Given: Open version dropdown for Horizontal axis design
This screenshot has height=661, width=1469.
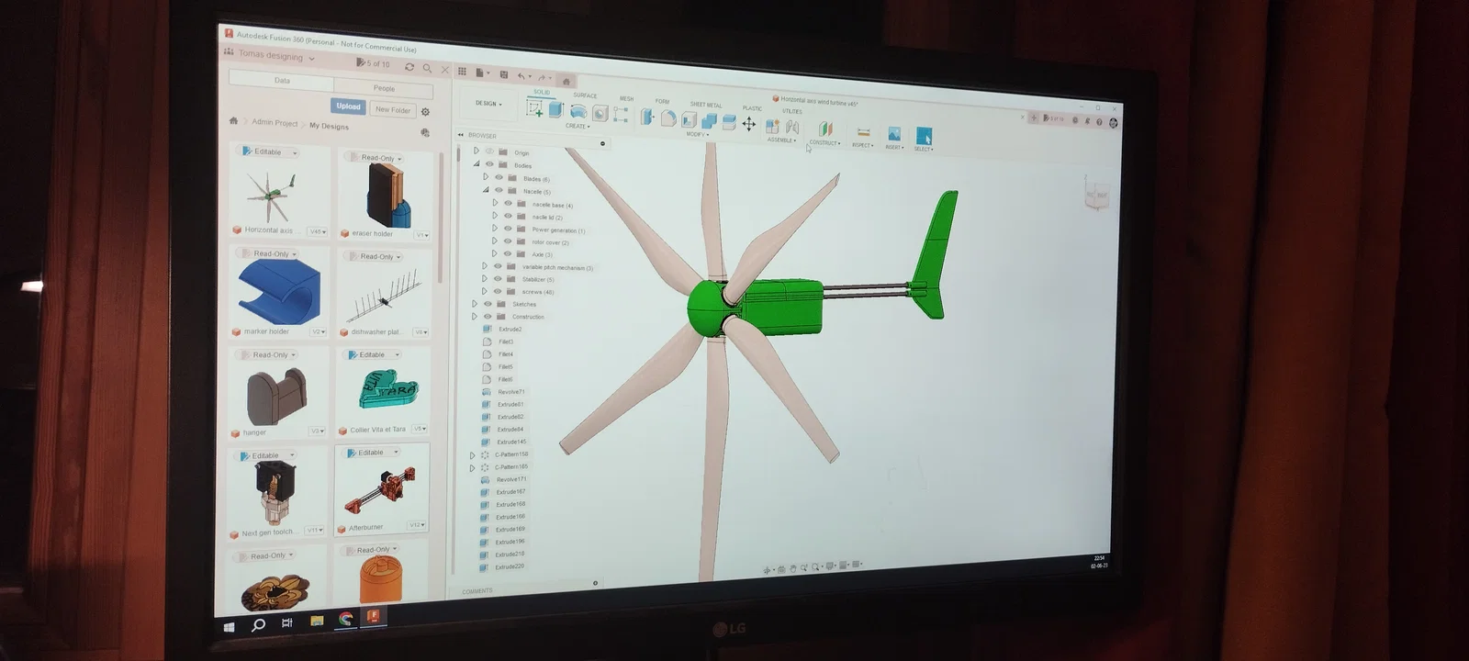Looking at the screenshot, I should click(318, 231).
